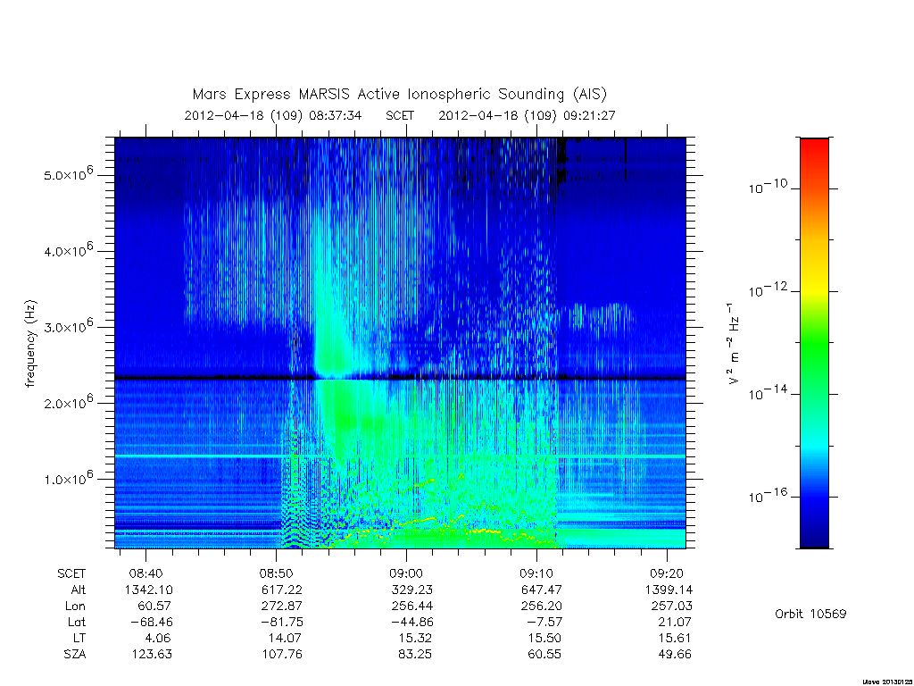This screenshot has width=914, height=686.
Task: Click SZA value '83.25'
Action: 415,654
